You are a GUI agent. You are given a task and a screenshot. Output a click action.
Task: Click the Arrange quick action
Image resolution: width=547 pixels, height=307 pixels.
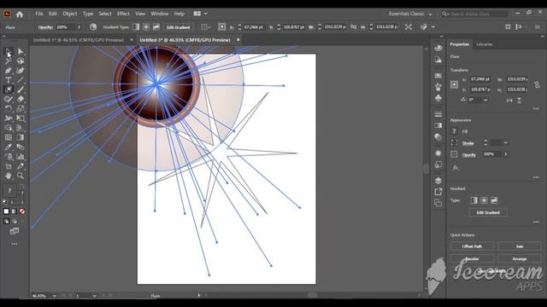tap(520, 258)
